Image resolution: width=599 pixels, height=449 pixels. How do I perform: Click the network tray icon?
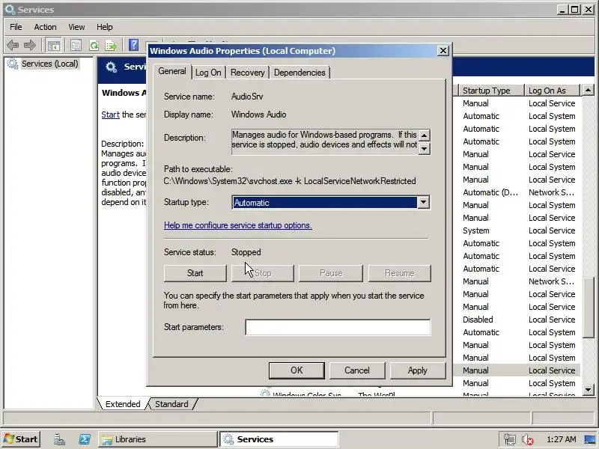[509, 439]
